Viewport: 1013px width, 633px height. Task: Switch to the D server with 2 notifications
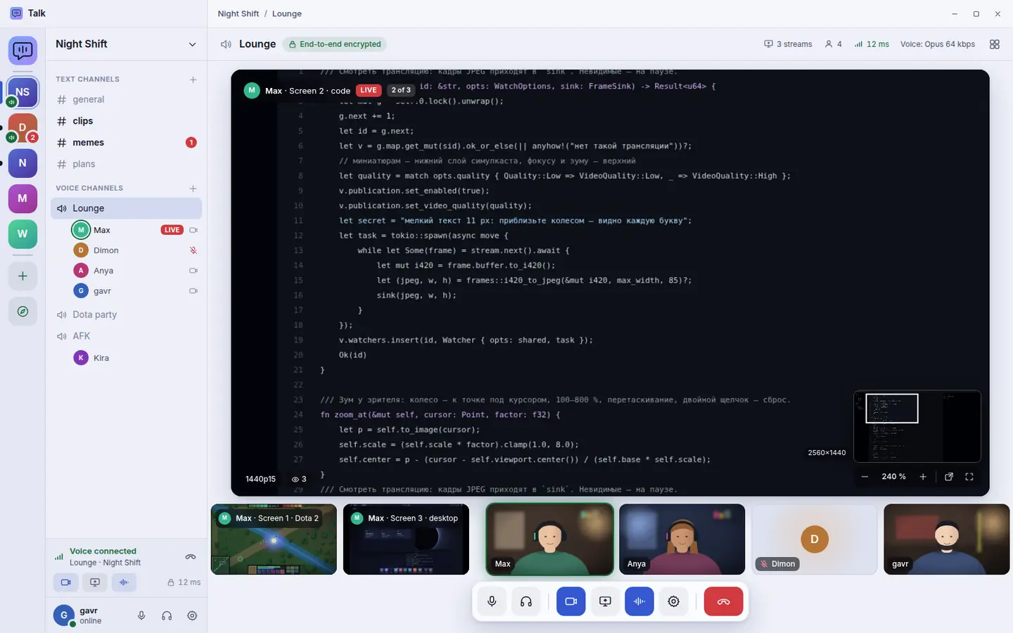(x=23, y=127)
